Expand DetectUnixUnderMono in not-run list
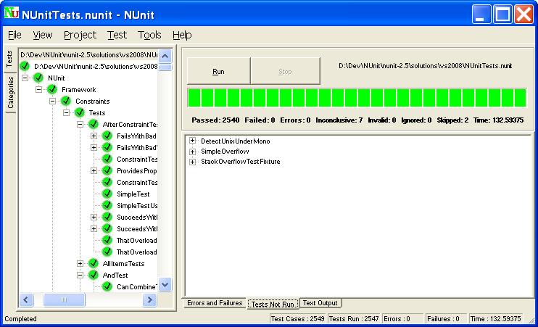 [x=192, y=141]
